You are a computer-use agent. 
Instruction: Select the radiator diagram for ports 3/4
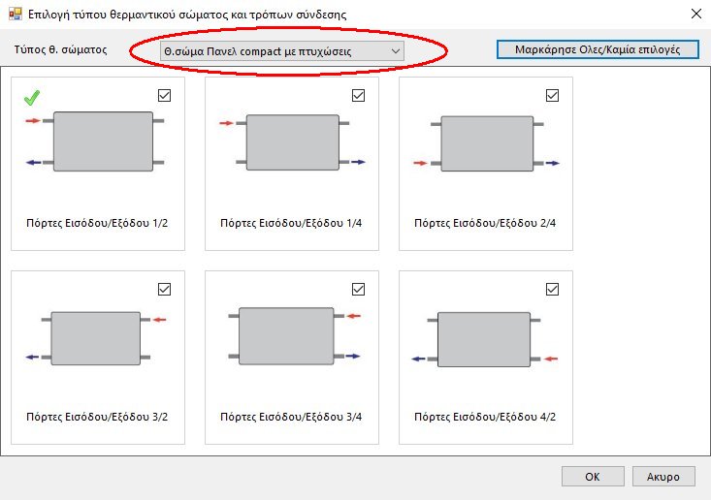tap(294, 335)
